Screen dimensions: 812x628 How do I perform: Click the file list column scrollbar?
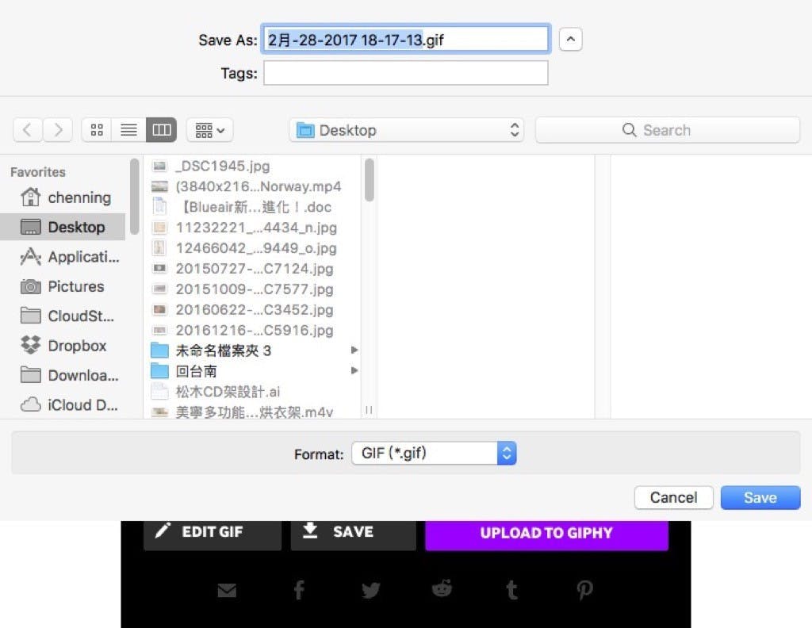370,180
